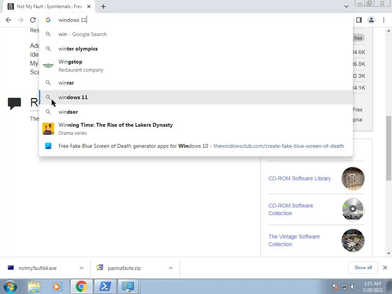
Task: Click the volume speaker tray icon
Action: click(x=353, y=287)
